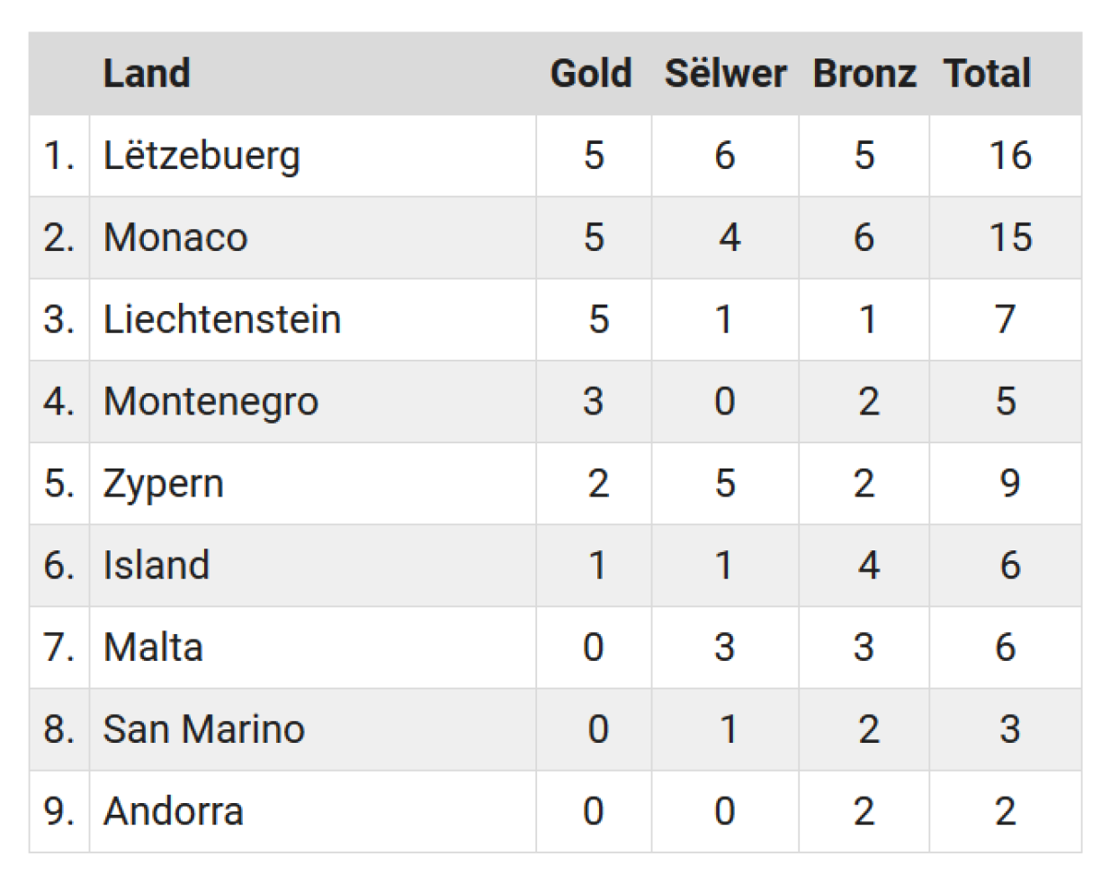Select the Lëtzebuerg country cell
This screenshot has width=1101, height=875.
pyautogui.click(x=201, y=156)
